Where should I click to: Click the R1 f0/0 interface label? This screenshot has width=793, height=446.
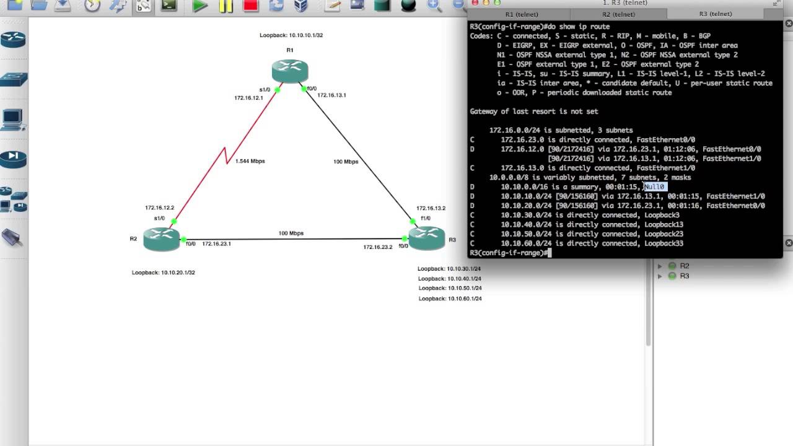[x=312, y=89]
